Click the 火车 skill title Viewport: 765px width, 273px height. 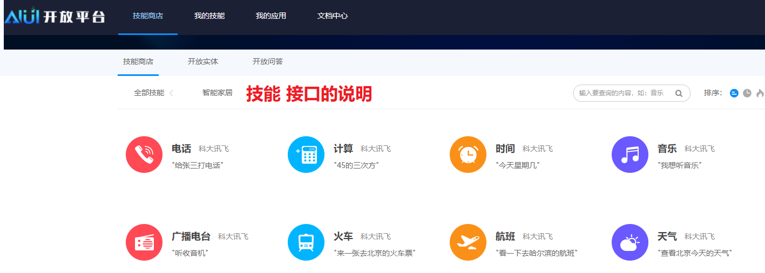[x=343, y=236]
